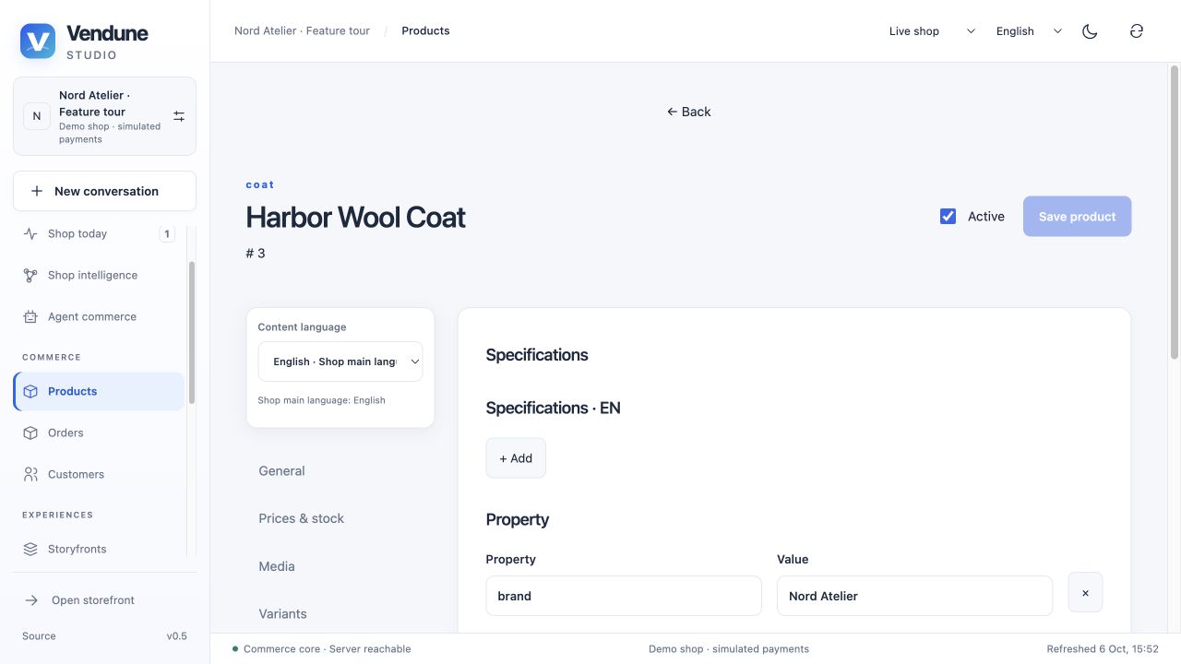Open Shop today in sidebar
Screen dimensions: 1181x664
[99, 234]
